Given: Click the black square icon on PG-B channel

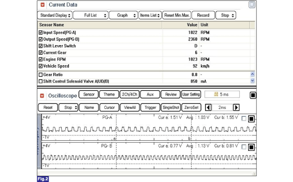Looking at the screenshot, I should (x=251, y=147).
